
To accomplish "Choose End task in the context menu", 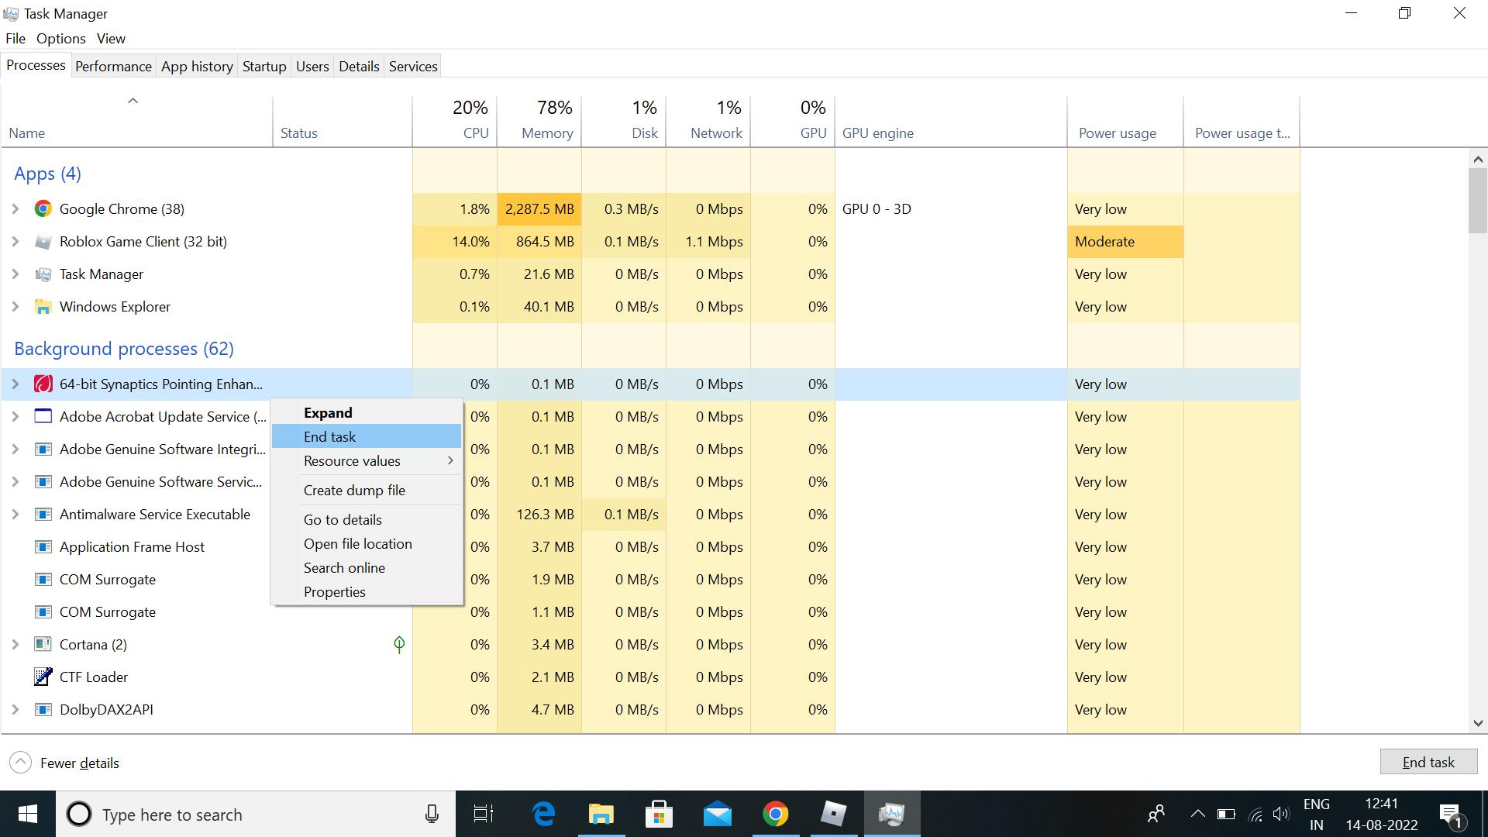I will [367, 437].
